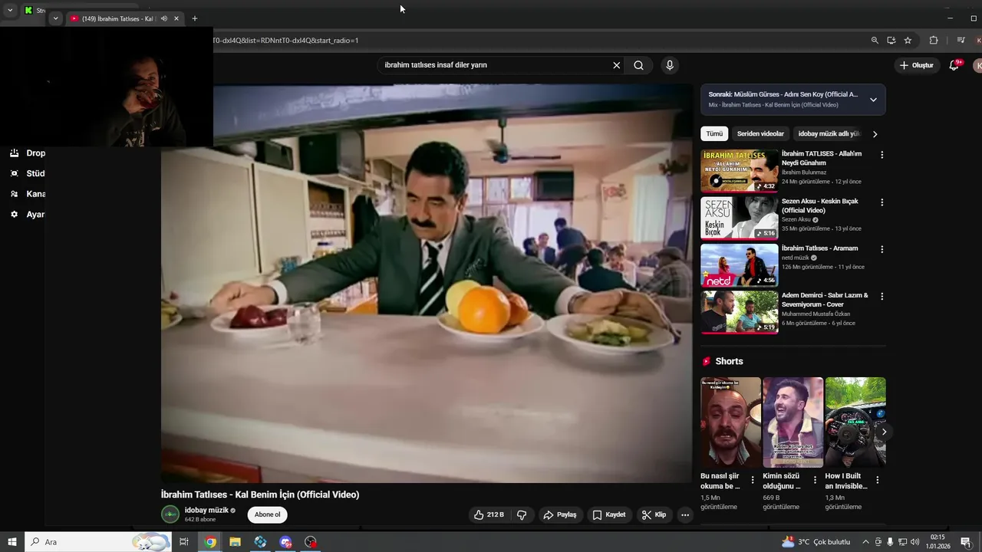
Task: Clear the YouTube search box text
Action: tap(616, 65)
